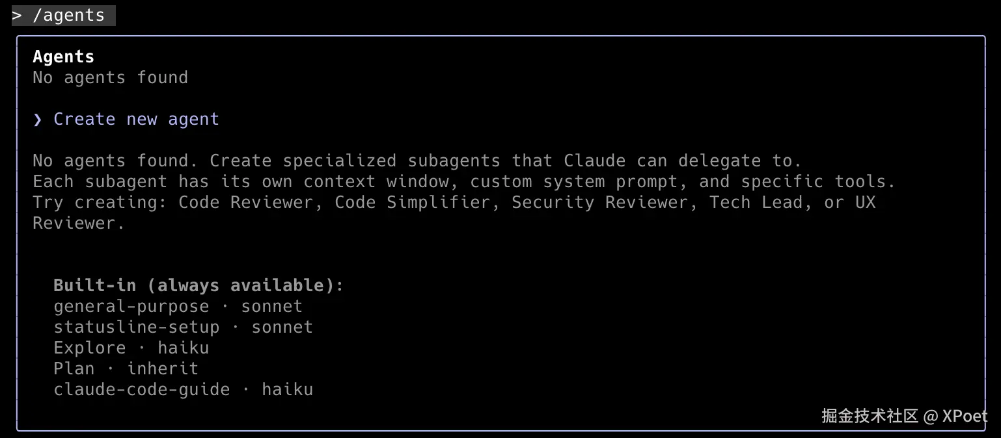1001x438 pixels.
Task: Click the inherit label beside Plan
Action: tap(162, 368)
